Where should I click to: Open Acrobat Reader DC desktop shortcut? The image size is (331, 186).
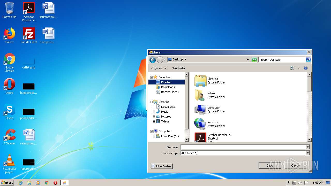(29, 12)
